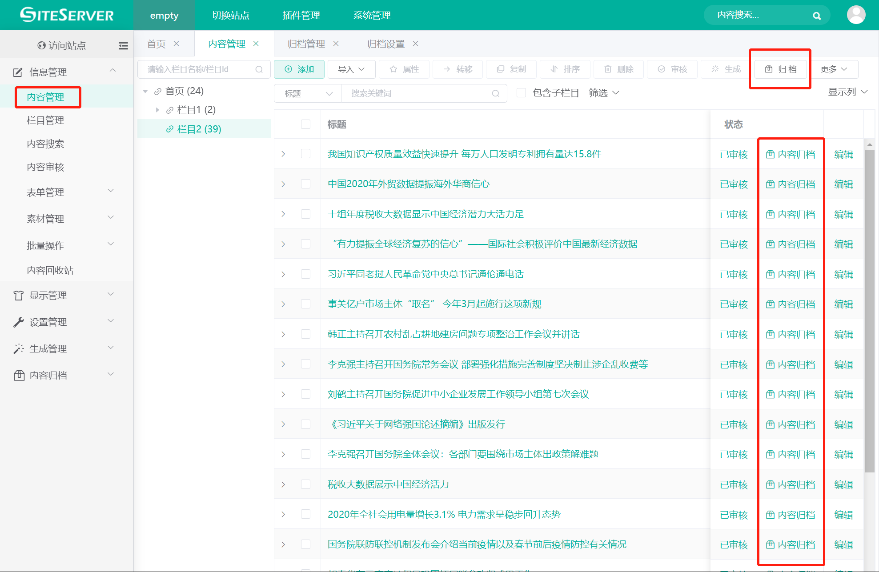Click the 内容归档 icon in the first row

(x=771, y=154)
